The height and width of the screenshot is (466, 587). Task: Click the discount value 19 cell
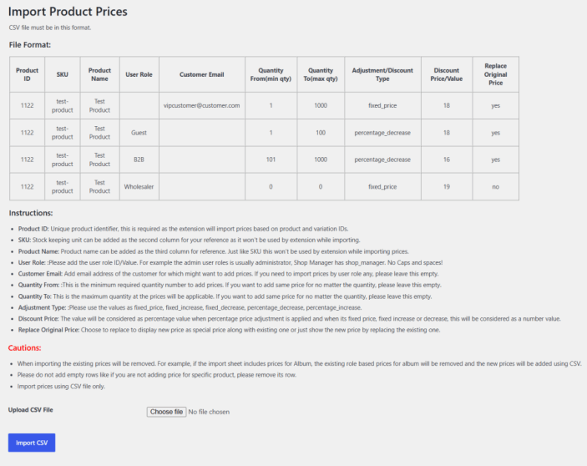coord(447,186)
